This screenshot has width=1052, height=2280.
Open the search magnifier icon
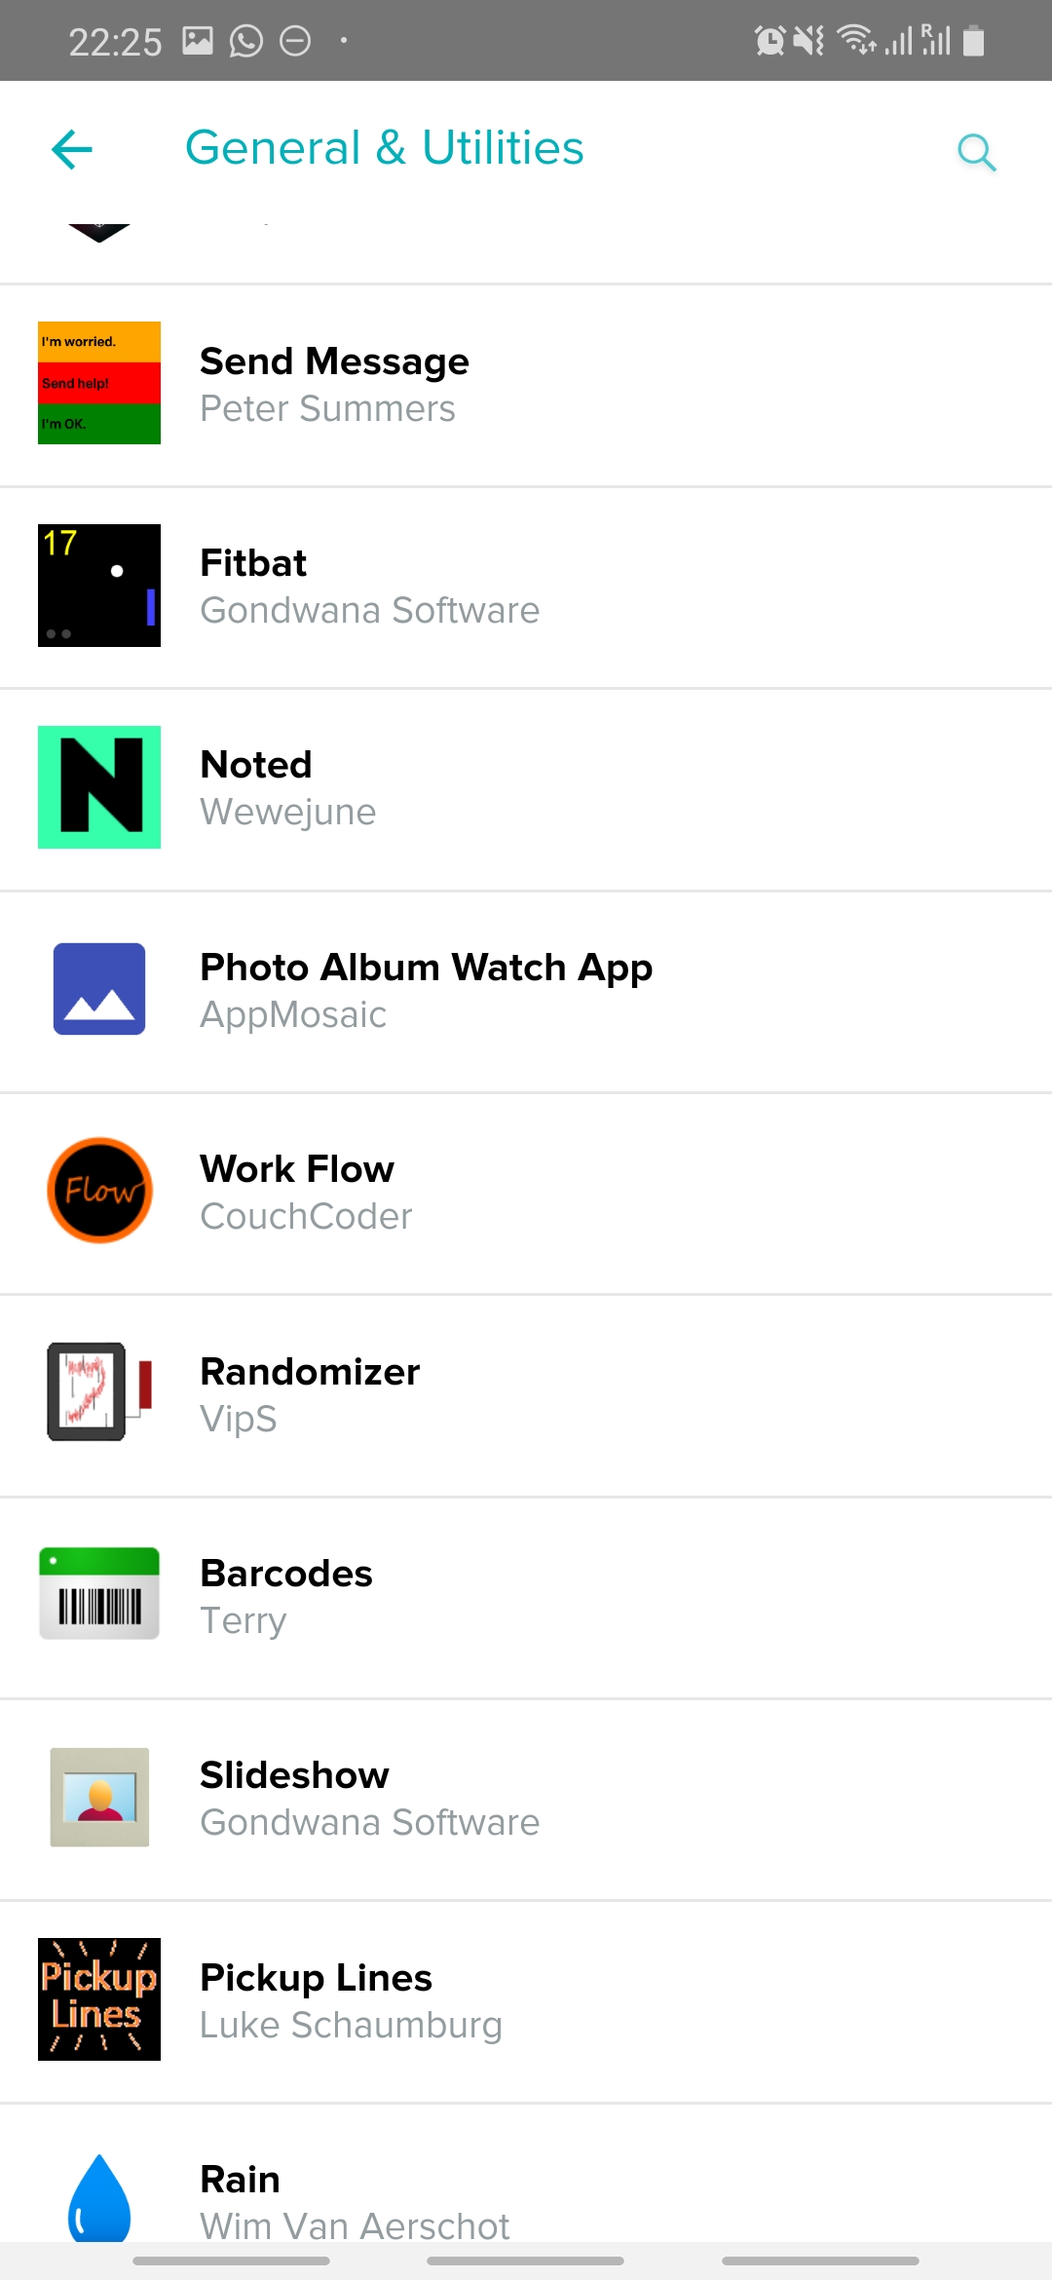pos(976,152)
